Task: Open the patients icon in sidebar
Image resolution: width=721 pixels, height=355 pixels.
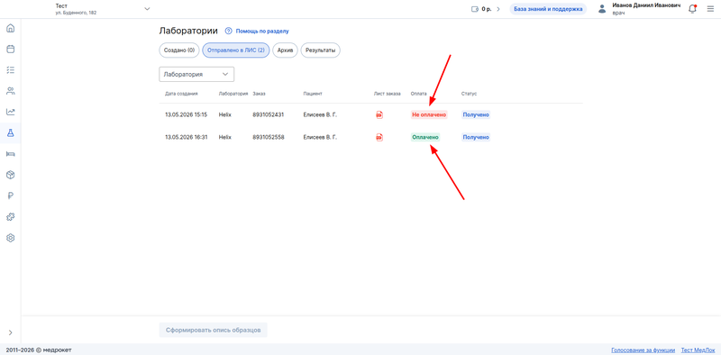Action: (x=10, y=91)
